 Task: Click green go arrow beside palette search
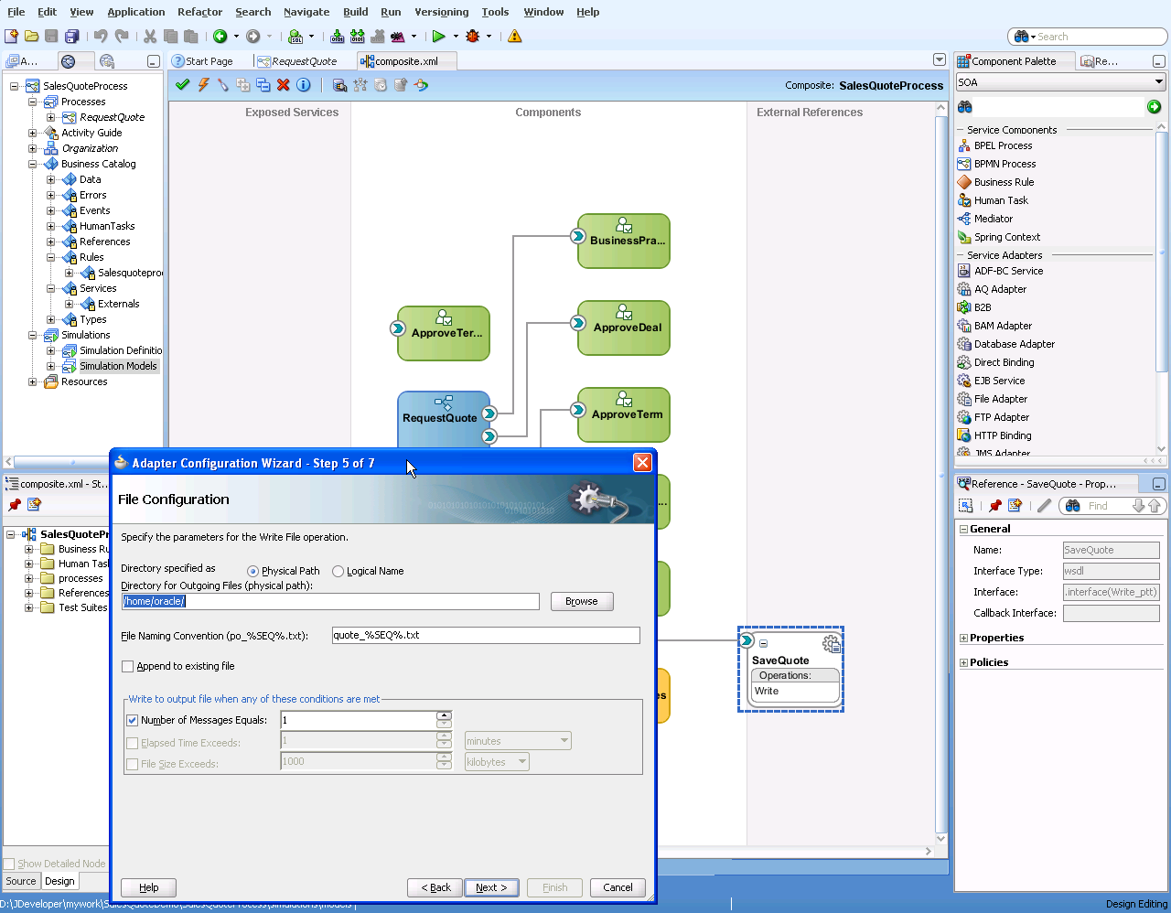pyautogui.click(x=1155, y=107)
